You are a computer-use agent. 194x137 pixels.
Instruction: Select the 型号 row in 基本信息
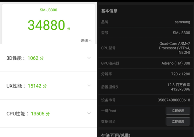(x=145, y=33)
